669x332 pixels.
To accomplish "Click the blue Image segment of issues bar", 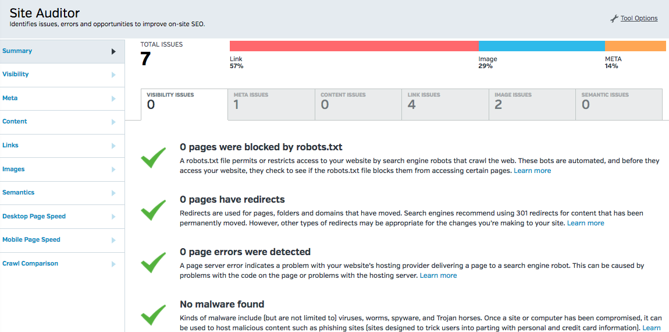I will tap(542, 46).
